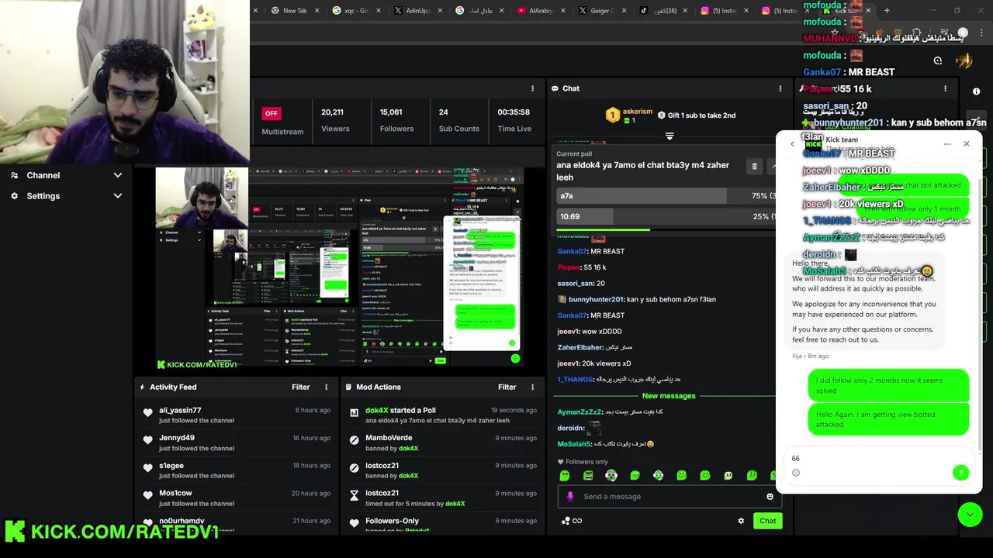Open Kick team widget more options
993x558 pixels.
pos(947,143)
